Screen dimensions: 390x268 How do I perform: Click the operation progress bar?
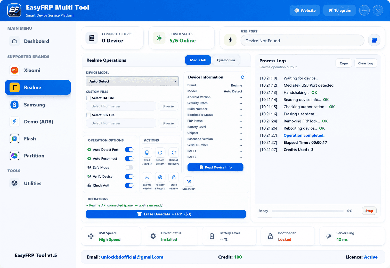(307, 211)
